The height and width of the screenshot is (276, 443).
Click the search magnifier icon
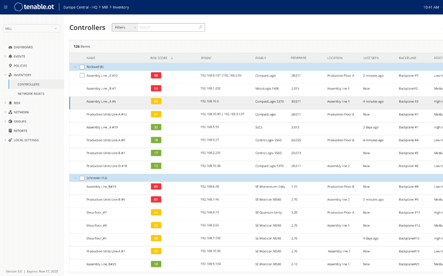click(201, 27)
